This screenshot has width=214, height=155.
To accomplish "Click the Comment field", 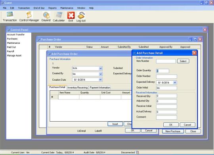I will [166, 117].
